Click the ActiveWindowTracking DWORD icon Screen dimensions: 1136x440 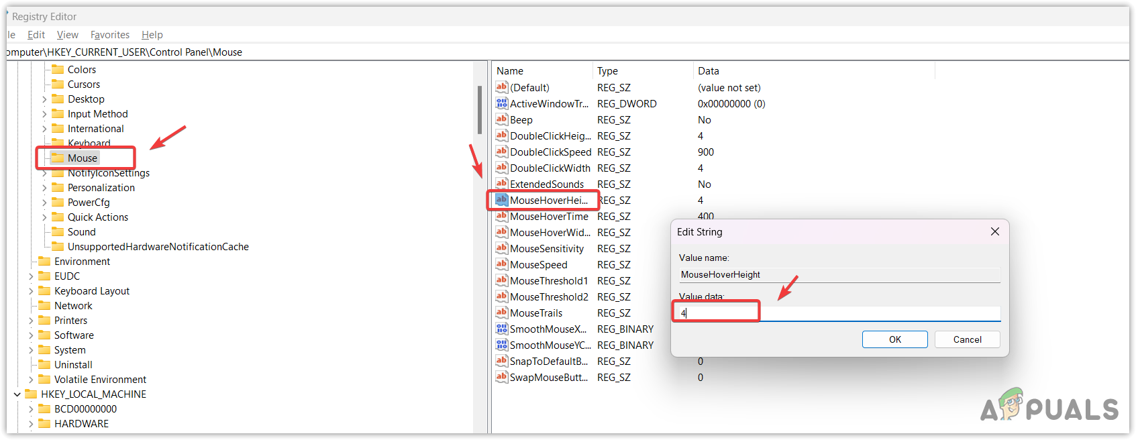pos(501,103)
